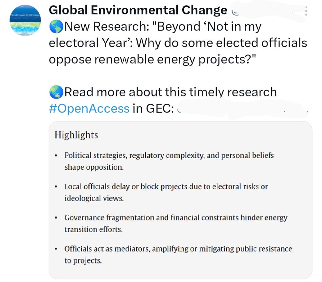
Task: Click the words 'ideological views.' in the image
Action: point(94,198)
